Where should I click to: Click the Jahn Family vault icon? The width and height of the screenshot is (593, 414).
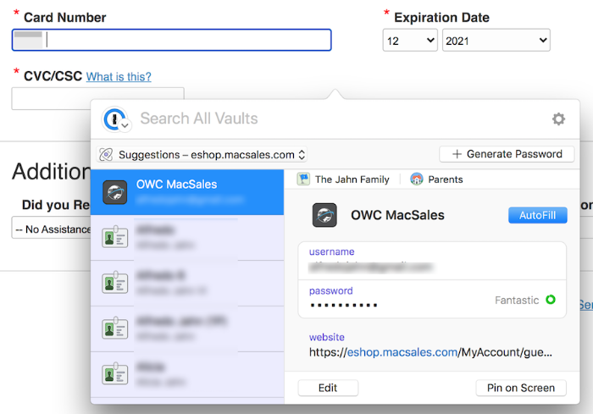pos(304,179)
